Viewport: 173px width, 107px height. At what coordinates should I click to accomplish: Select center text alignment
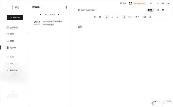(112, 17)
